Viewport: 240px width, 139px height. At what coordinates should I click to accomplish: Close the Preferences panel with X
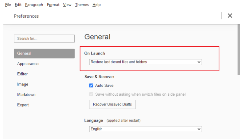pyautogui.click(x=230, y=16)
